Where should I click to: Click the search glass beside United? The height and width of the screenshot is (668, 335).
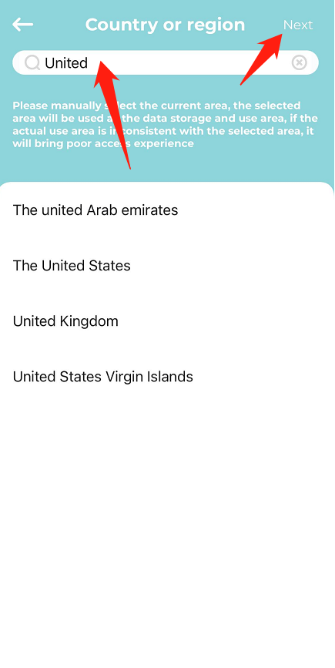pyautogui.click(x=32, y=63)
